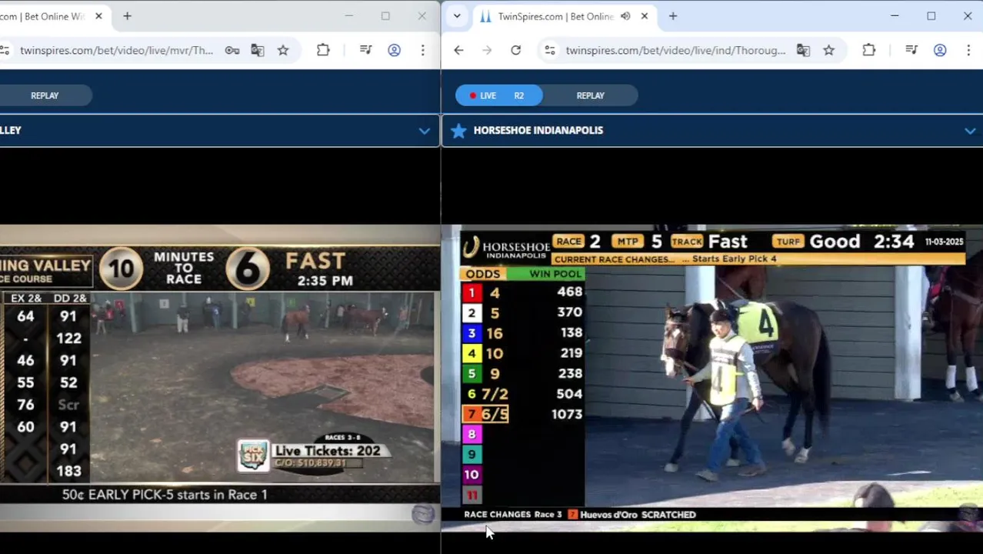983x554 pixels.
Task: Close the right window's TwinSpires tab
Action: [x=645, y=16]
